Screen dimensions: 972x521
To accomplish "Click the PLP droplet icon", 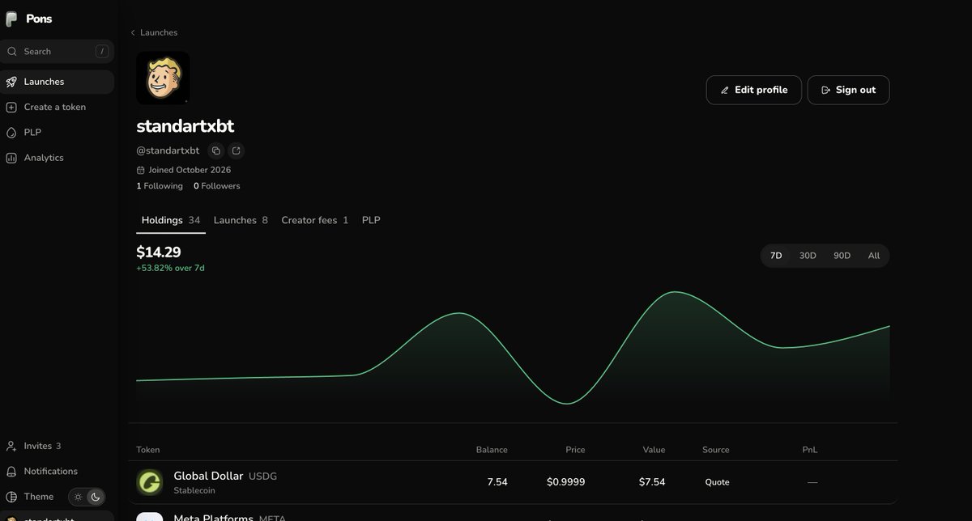I will (x=11, y=133).
